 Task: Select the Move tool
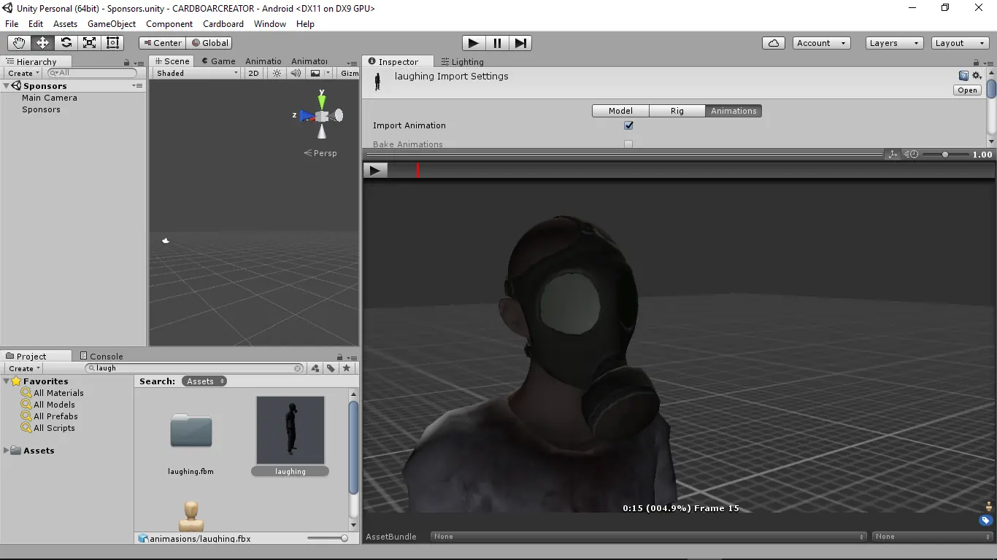coord(42,43)
